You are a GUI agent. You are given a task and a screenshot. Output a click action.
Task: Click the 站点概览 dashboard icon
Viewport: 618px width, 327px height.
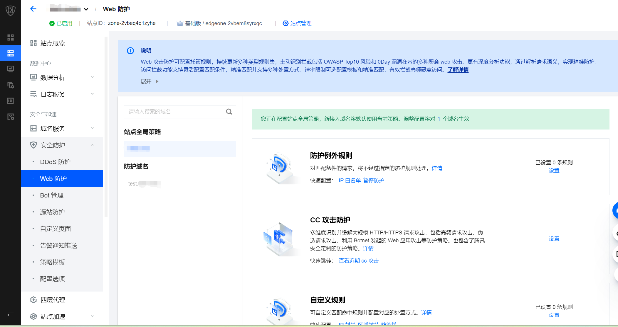(33, 43)
